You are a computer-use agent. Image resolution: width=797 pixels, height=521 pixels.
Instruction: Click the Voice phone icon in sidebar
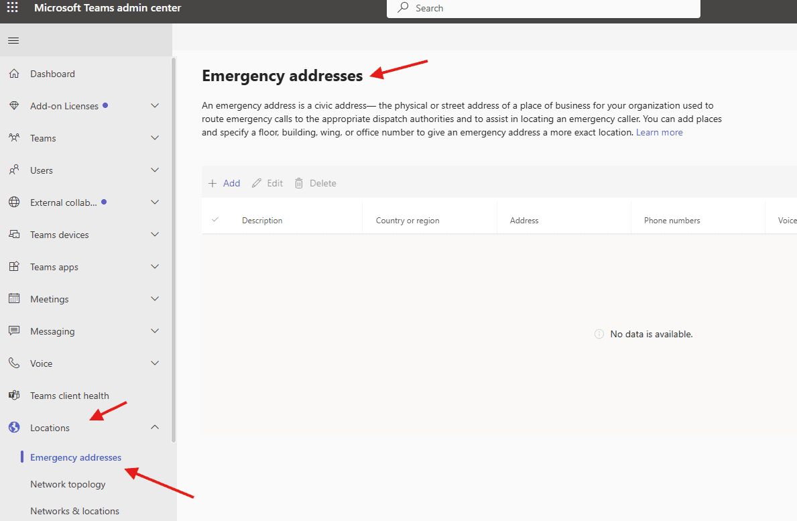pos(13,363)
